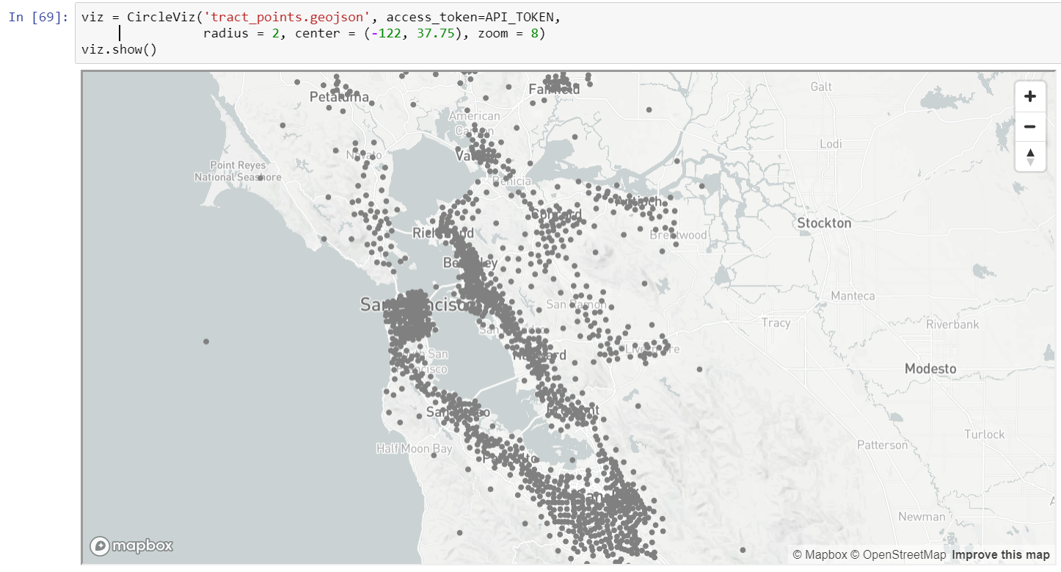Open the © Mapbox attribution link

(x=820, y=555)
